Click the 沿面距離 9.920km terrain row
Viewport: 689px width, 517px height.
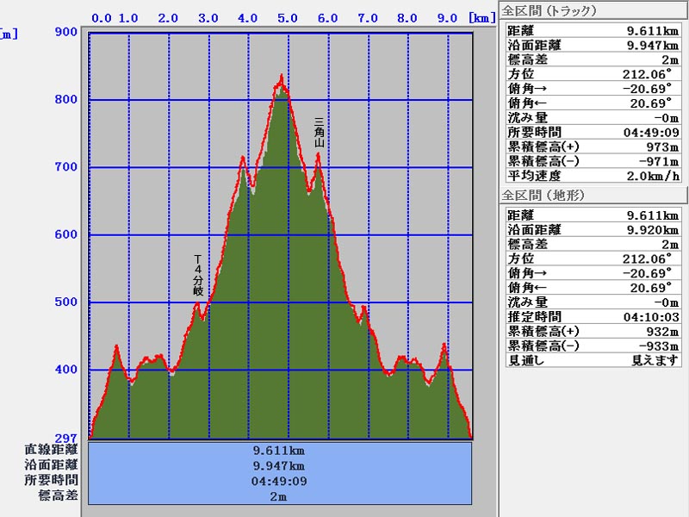[592, 229]
